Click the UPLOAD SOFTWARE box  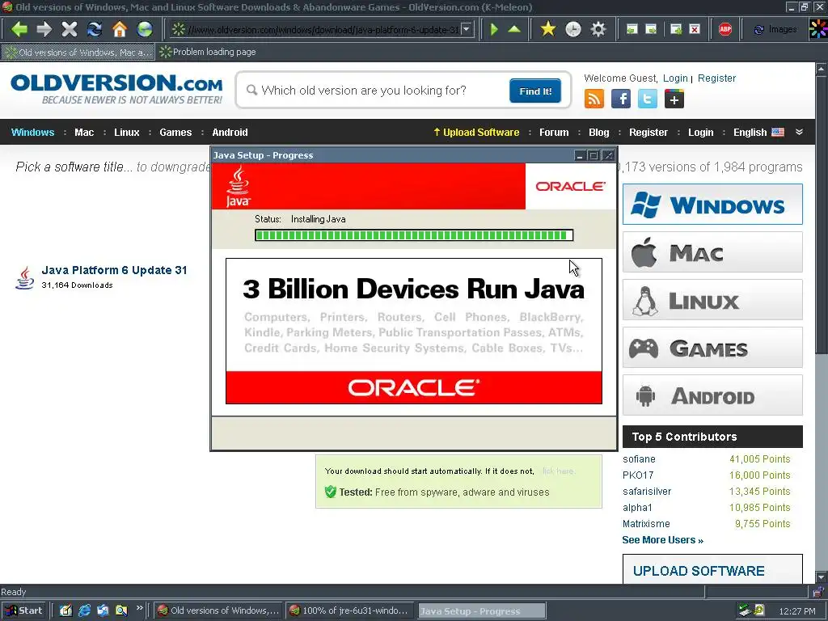[712, 569]
